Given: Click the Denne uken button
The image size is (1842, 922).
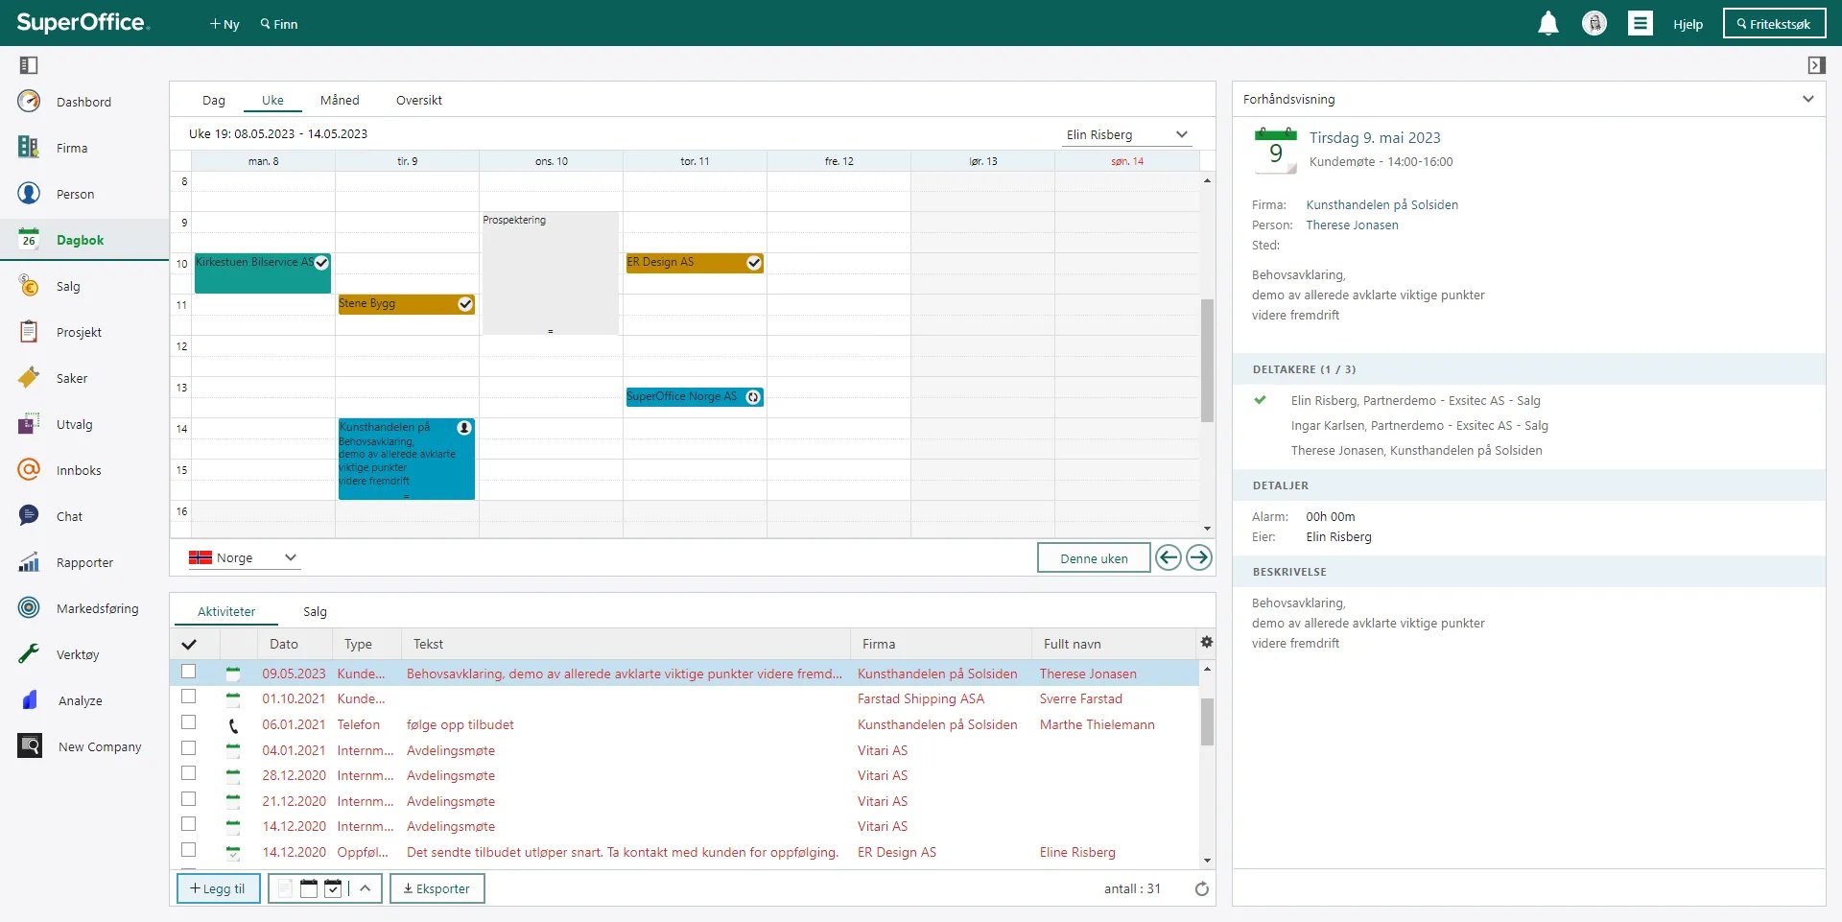Looking at the screenshot, I should click(x=1094, y=558).
